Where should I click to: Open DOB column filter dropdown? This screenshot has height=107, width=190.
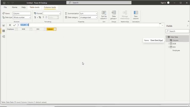click(x=31, y=29)
